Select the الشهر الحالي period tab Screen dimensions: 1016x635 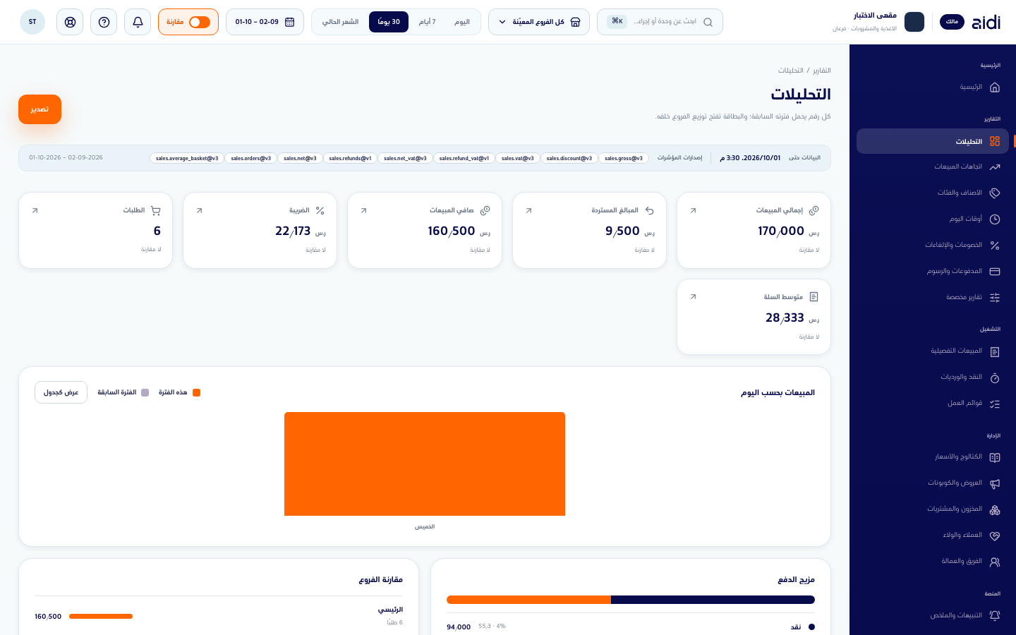pos(341,22)
